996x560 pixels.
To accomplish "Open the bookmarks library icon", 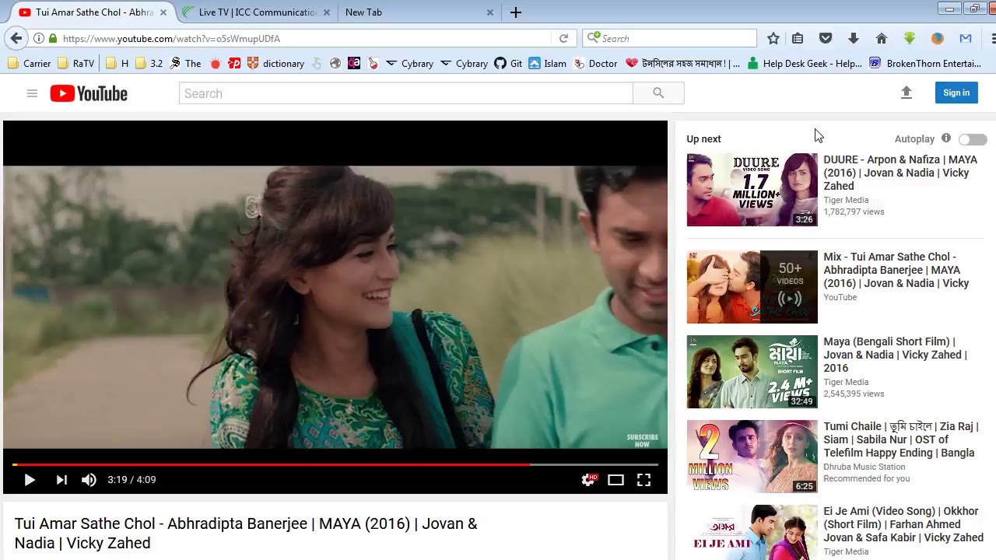I will [798, 38].
